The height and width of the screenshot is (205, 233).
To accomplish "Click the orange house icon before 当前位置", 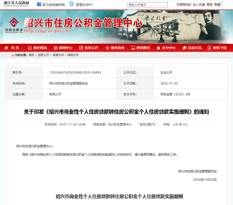I will click(x=13, y=55).
